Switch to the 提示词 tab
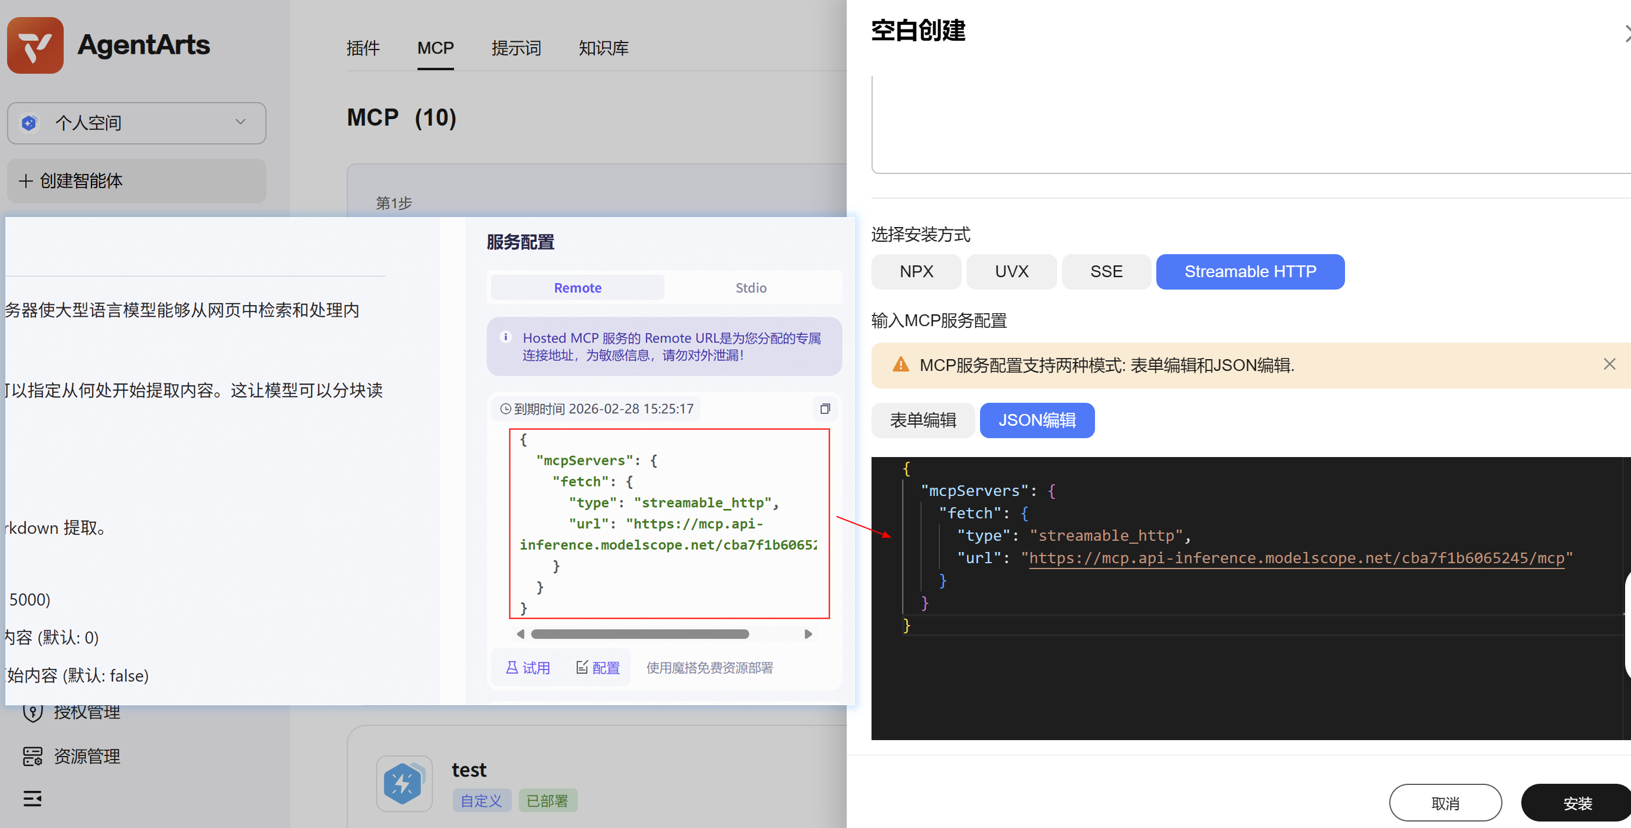1631x828 pixels. pos(516,48)
